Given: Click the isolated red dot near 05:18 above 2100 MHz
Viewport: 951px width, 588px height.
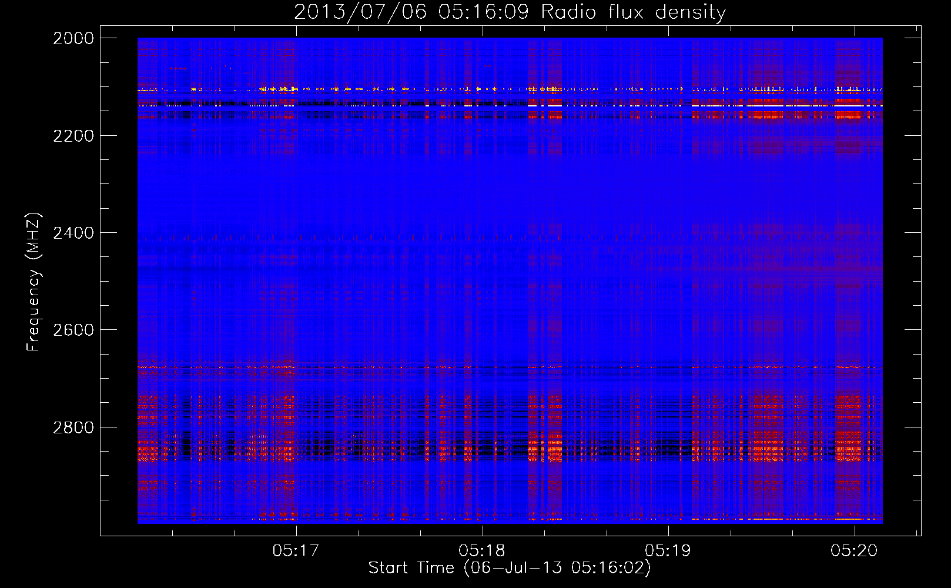Looking at the screenshot, I should [x=487, y=66].
